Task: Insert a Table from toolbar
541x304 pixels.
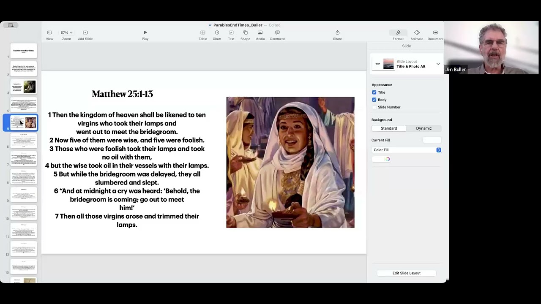Action: pos(203,33)
